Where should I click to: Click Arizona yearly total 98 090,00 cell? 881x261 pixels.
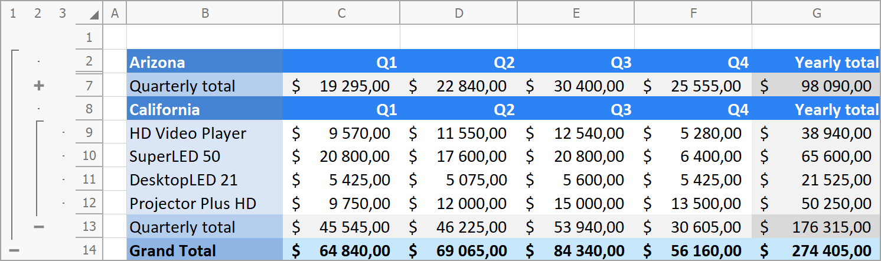(x=816, y=86)
